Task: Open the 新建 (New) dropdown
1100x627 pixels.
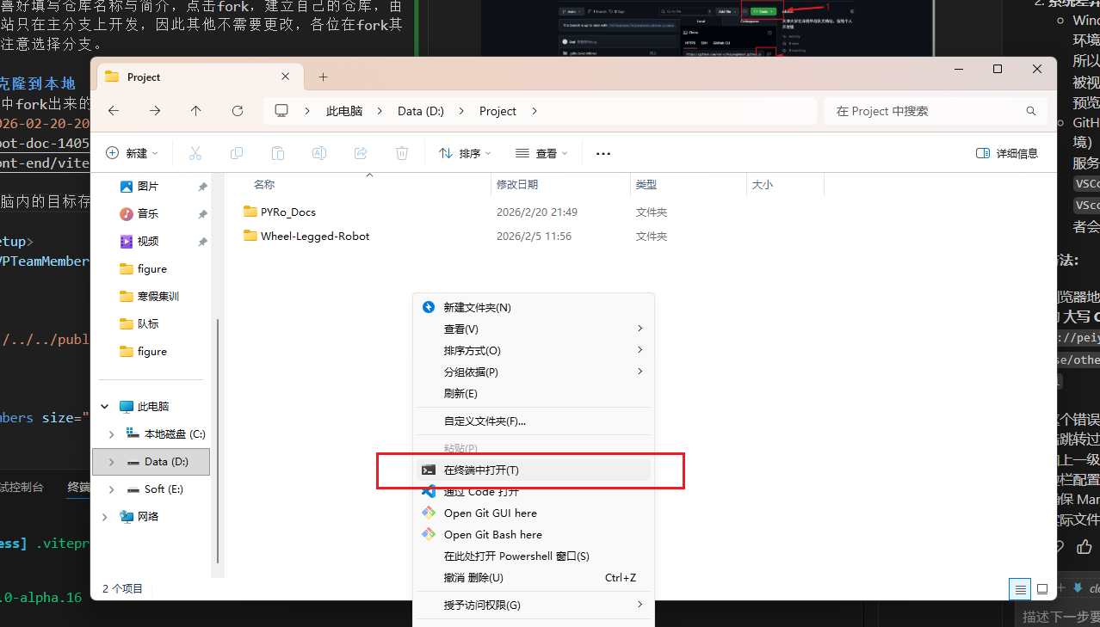Action: (132, 153)
